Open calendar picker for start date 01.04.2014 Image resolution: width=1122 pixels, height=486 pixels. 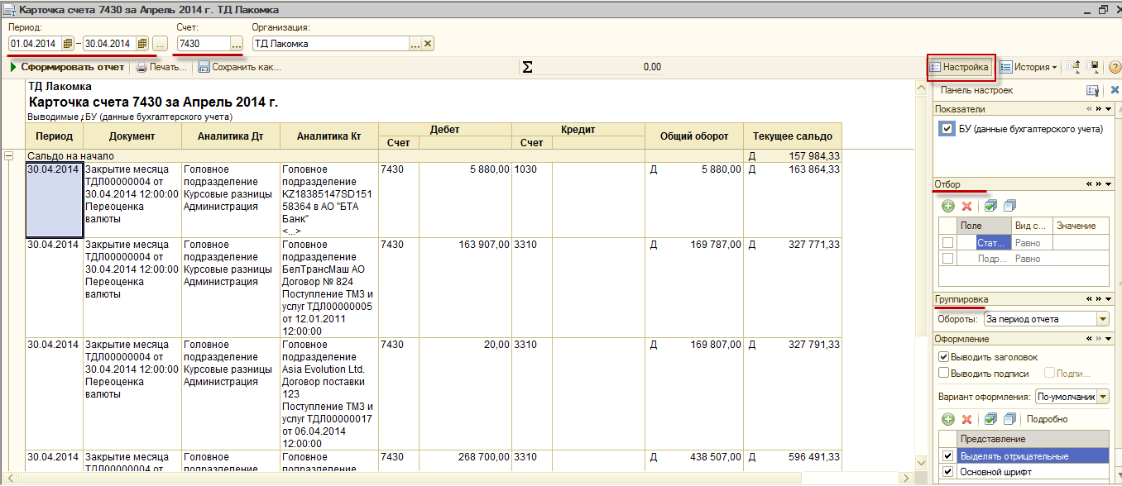pos(68,44)
